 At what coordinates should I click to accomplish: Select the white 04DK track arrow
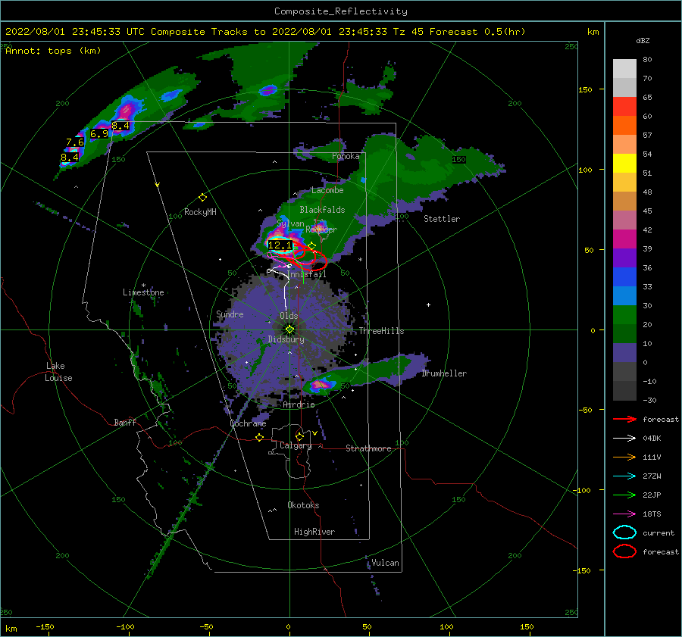click(624, 439)
